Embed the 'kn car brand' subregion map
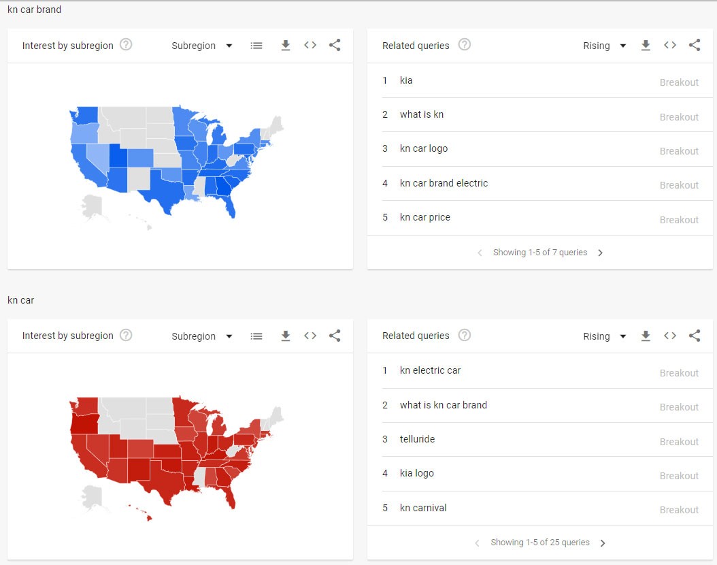Image resolution: width=717 pixels, height=565 pixels. 310,46
